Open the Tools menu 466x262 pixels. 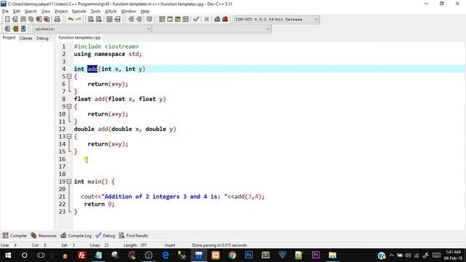(x=95, y=12)
